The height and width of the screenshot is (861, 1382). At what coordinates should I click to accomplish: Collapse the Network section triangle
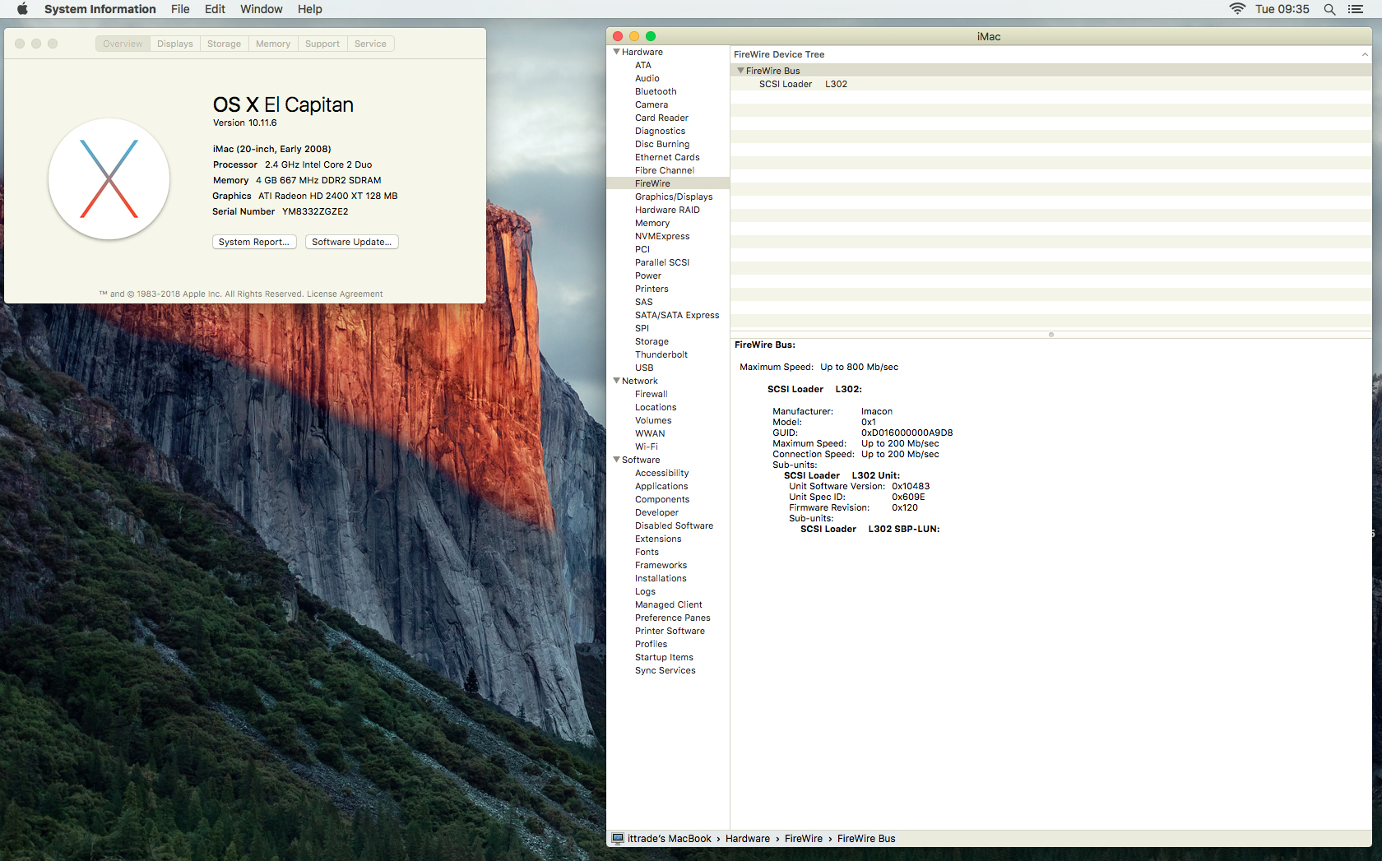(x=616, y=381)
